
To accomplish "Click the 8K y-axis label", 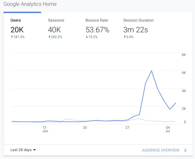I will tap(184, 55).
